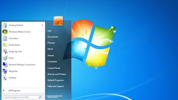
Task: Open Control Panel
Action: 54,68
